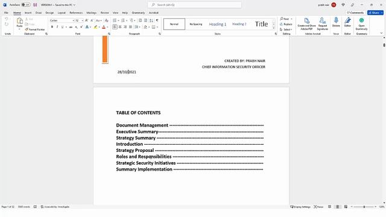
Task: Click the Share button
Action: [375, 13]
